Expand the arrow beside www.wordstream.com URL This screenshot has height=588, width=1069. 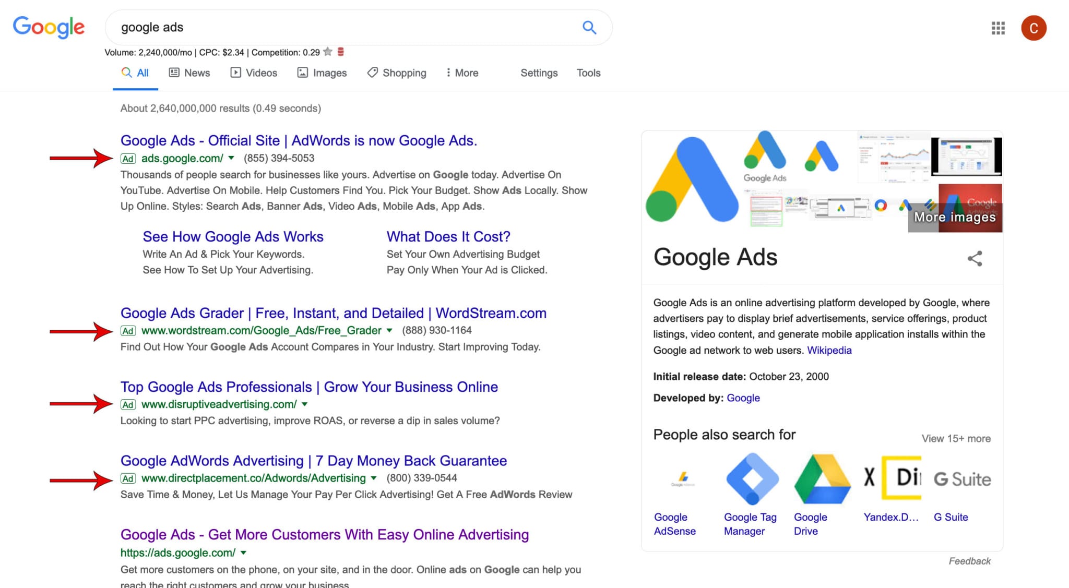(x=389, y=330)
